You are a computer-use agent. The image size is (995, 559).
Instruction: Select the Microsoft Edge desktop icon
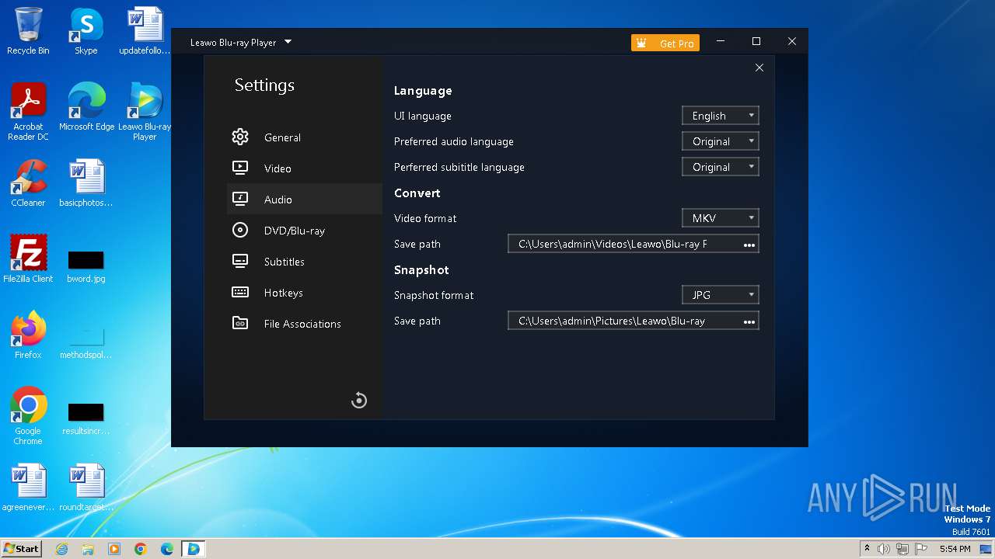pyautogui.click(x=86, y=106)
